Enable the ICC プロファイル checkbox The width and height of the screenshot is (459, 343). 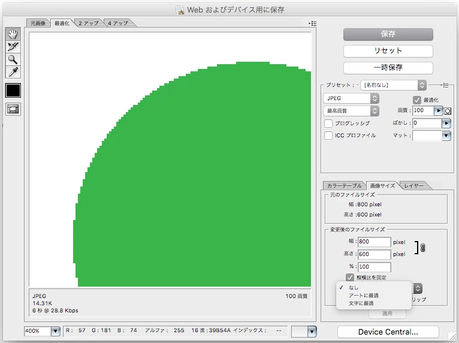point(328,136)
